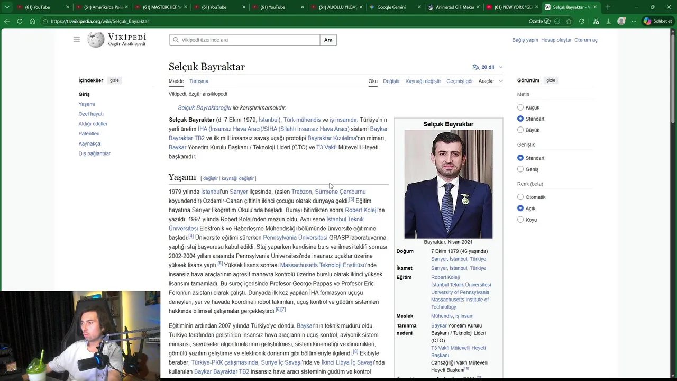
Task: Hide the Görünüm appearance panel
Action: pos(551,80)
